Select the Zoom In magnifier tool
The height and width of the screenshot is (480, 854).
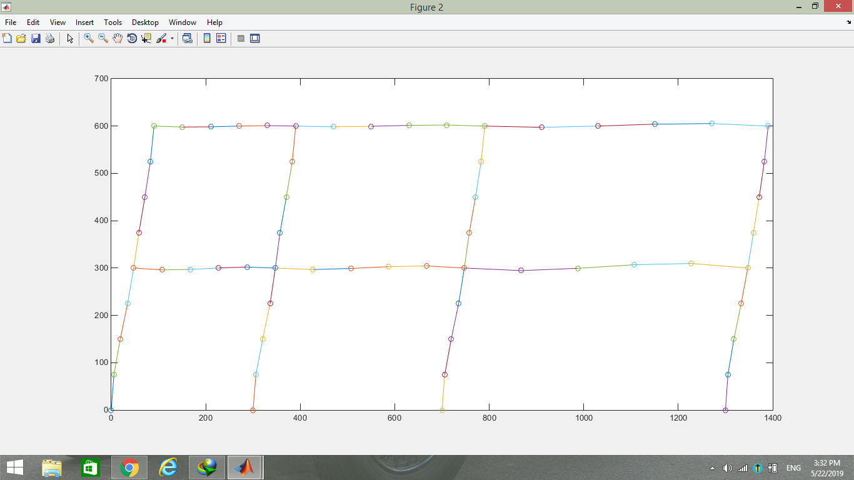point(89,38)
